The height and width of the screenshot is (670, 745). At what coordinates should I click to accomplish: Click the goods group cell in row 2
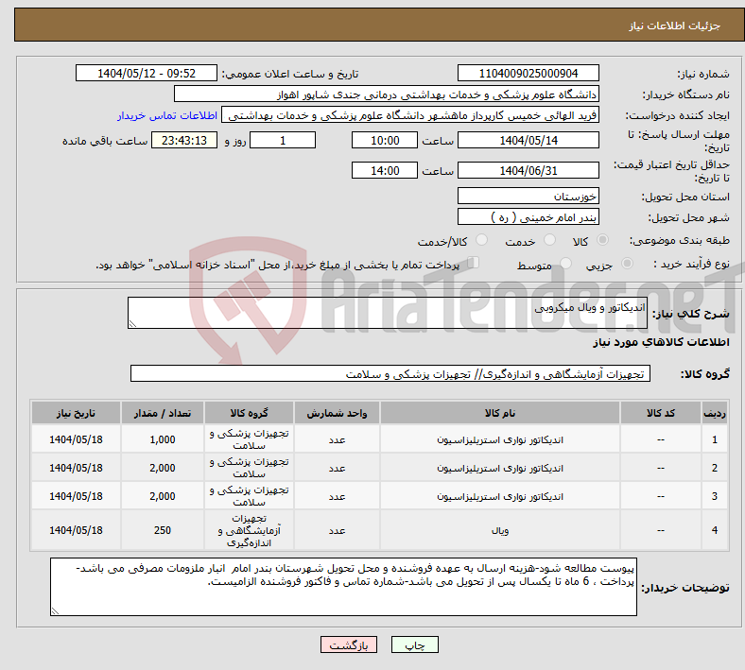(249, 468)
